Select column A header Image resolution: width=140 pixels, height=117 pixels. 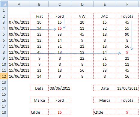[x=19, y=4]
